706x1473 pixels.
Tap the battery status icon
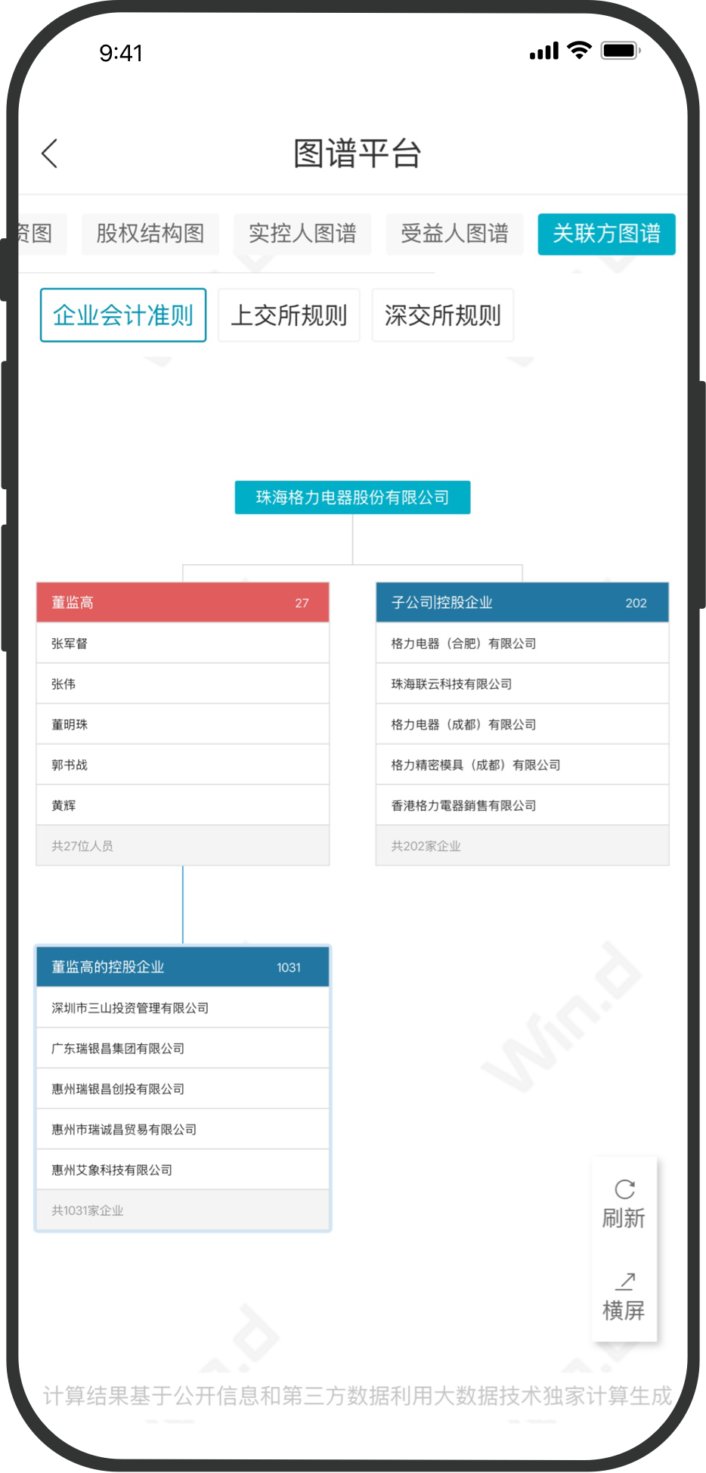pyautogui.click(x=621, y=51)
